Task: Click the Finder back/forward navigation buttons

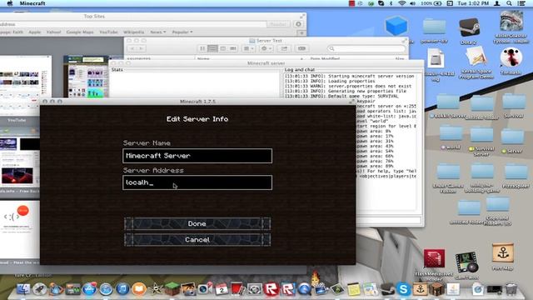Action: click(x=137, y=48)
